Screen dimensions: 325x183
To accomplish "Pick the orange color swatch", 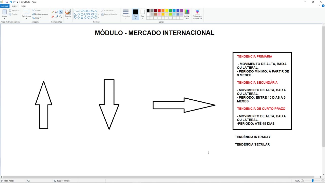I will click(163, 10).
